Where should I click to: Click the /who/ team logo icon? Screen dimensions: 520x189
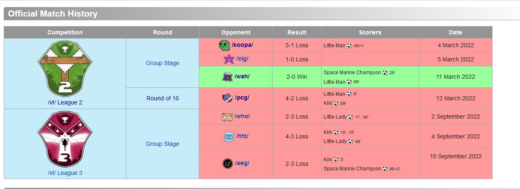(x=227, y=116)
